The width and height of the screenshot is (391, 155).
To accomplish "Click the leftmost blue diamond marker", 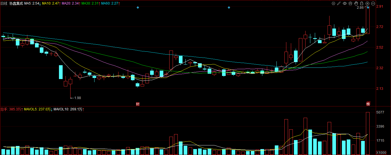I will [138, 8].
